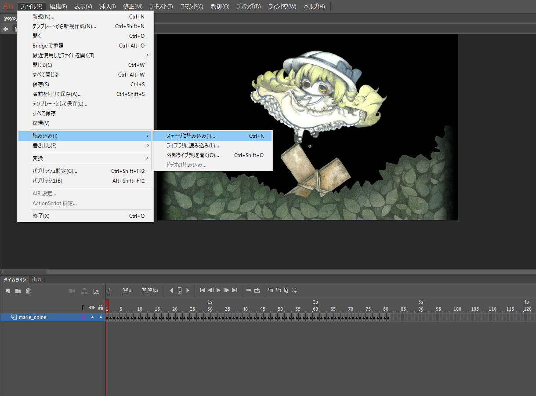The width and height of the screenshot is (536, 396).
Task: Select テンプレートから新規作成(N)...
Action: [85, 26]
